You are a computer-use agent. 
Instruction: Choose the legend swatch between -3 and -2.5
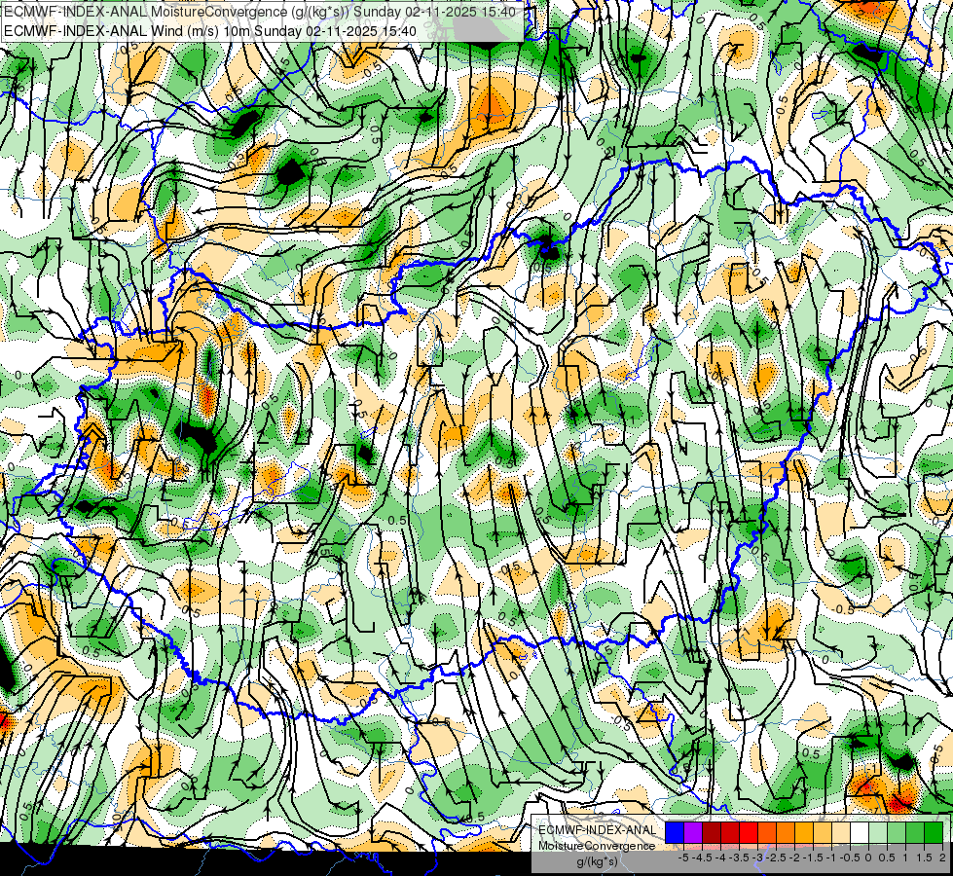(767, 833)
